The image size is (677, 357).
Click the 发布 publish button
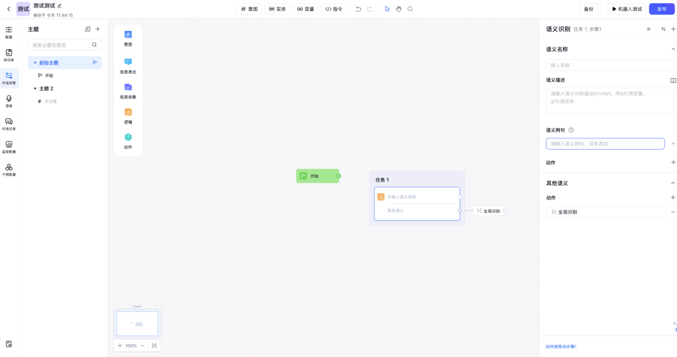pyautogui.click(x=662, y=9)
